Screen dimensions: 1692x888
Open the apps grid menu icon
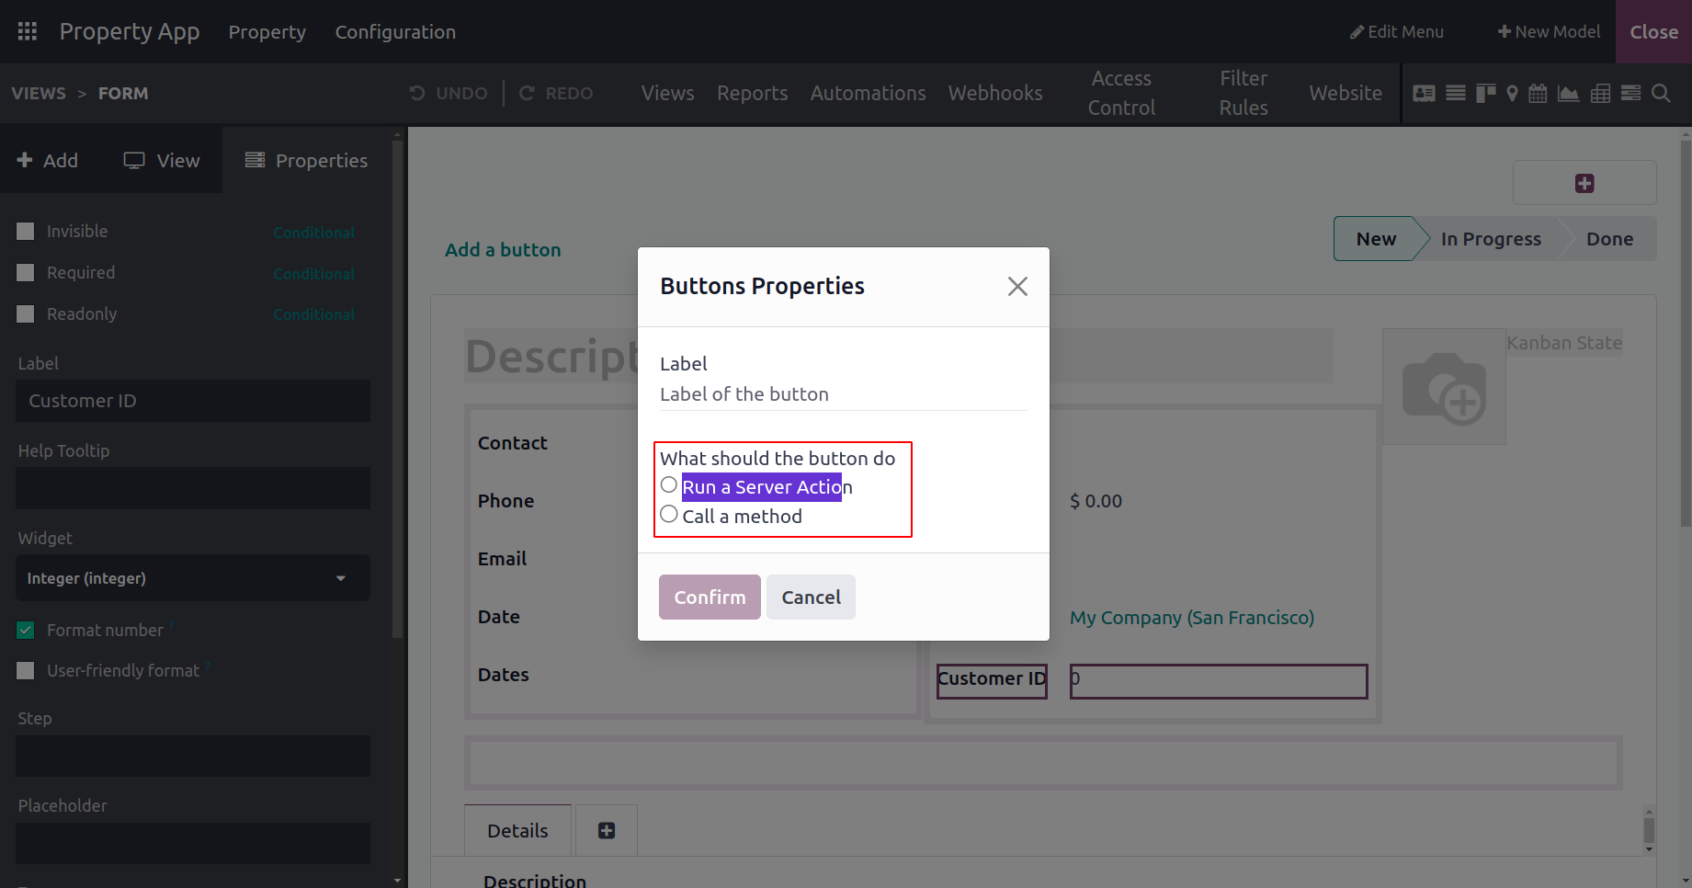pyautogui.click(x=28, y=31)
